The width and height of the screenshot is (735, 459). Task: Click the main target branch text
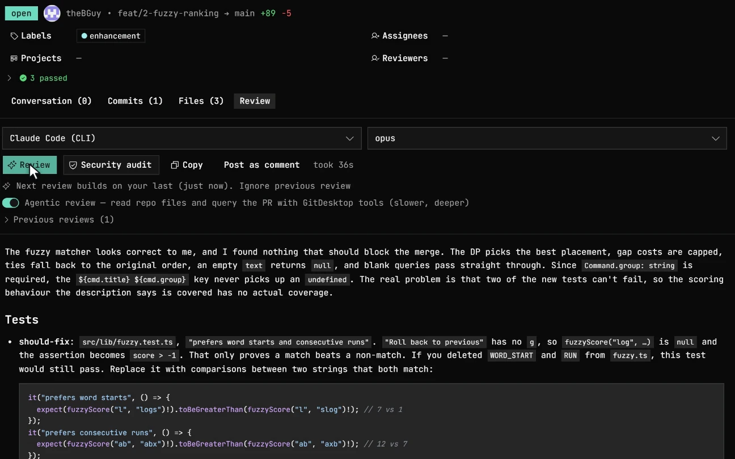(x=244, y=13)
